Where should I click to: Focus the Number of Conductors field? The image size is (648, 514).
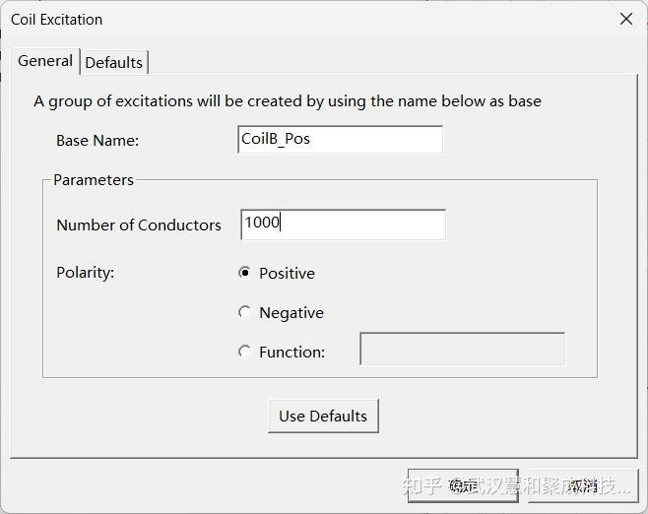coord(343,224)
